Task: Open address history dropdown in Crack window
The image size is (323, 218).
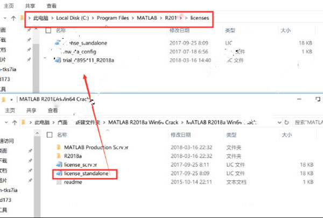Action: point(279,122)
